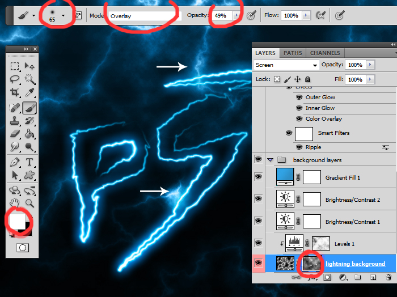Select the Path Selection tool
The width and height of the screenshot is (397, 297).
point(15,175)
